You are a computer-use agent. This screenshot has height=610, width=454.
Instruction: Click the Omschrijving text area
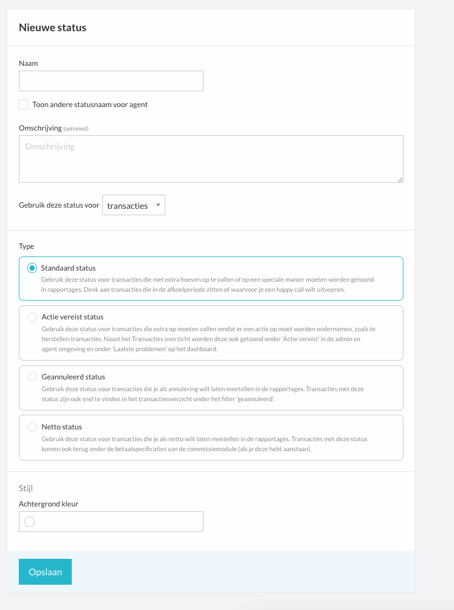coord(211,159)
